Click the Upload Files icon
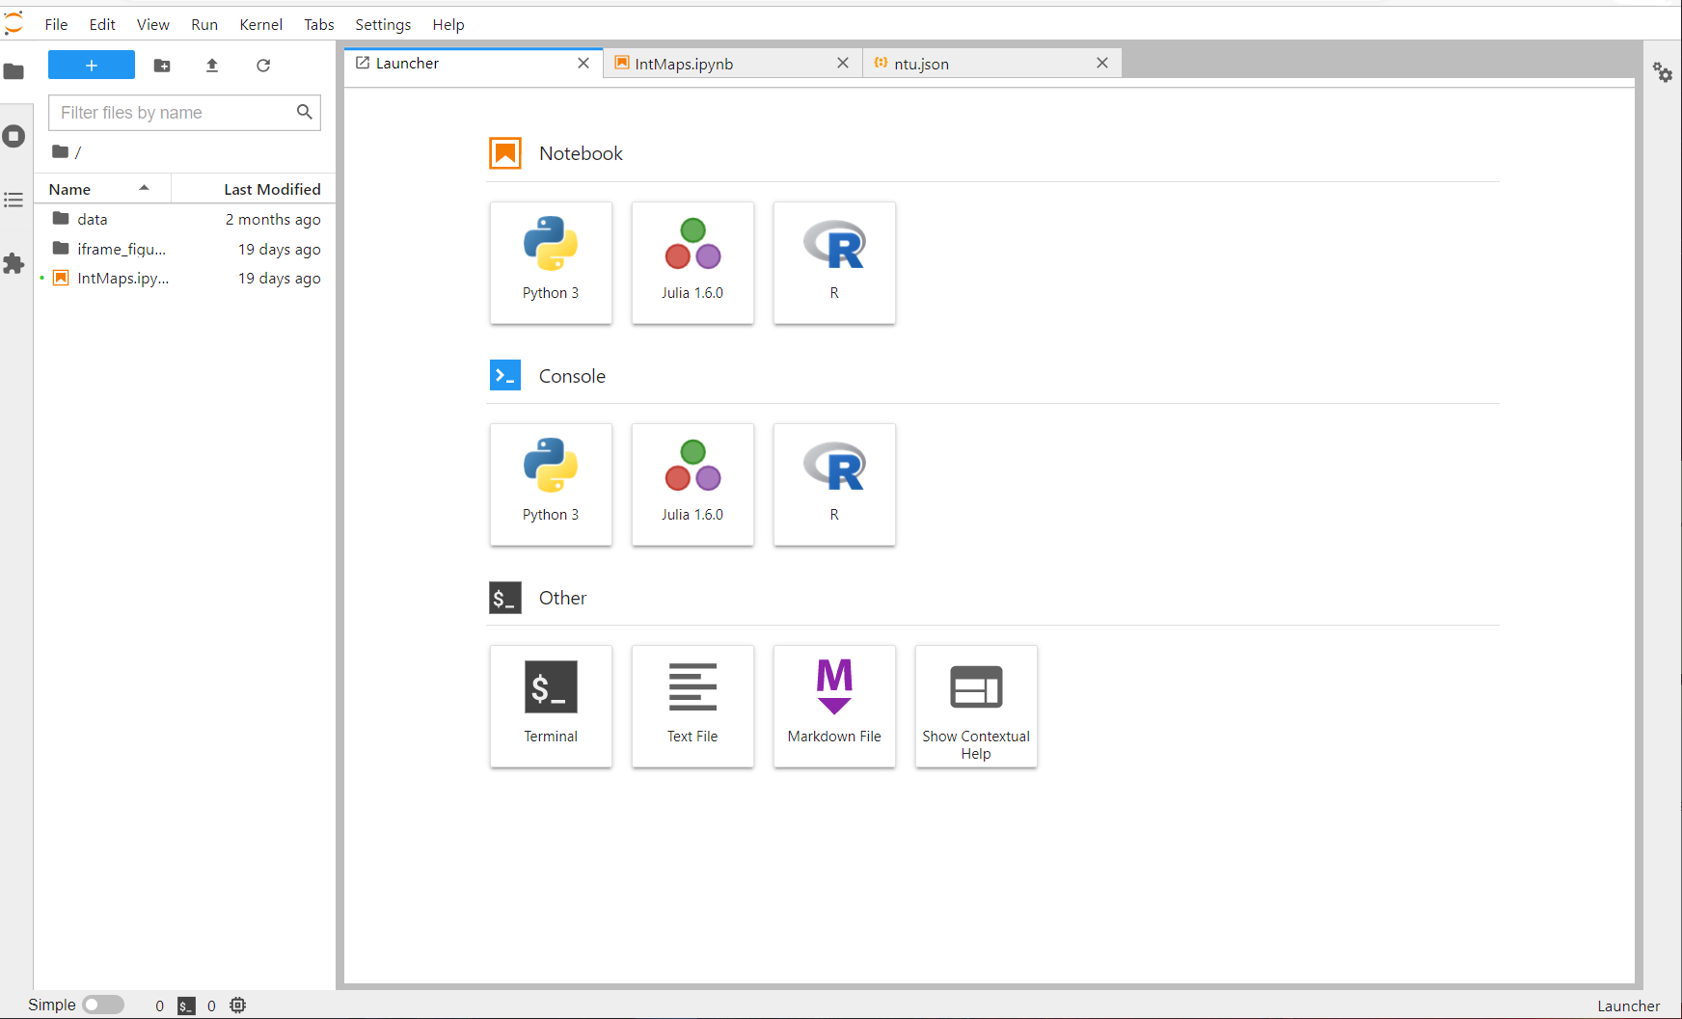1682x1019 pixels. pos(212,66)
